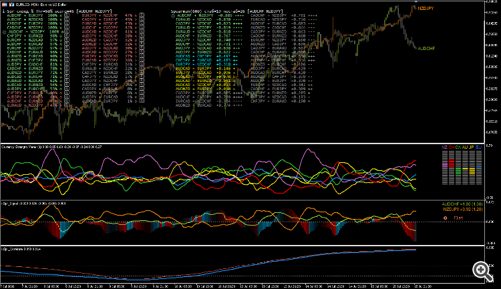Image resolution: width=501 pixels, height=289 pixels.
Task: Select the Spearman row CHFJPY - EURAUD +0.190
Action: click(x=281, y=101)
